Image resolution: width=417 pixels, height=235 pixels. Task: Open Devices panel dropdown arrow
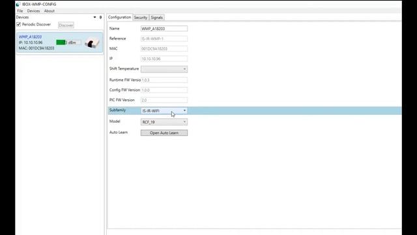94,18
